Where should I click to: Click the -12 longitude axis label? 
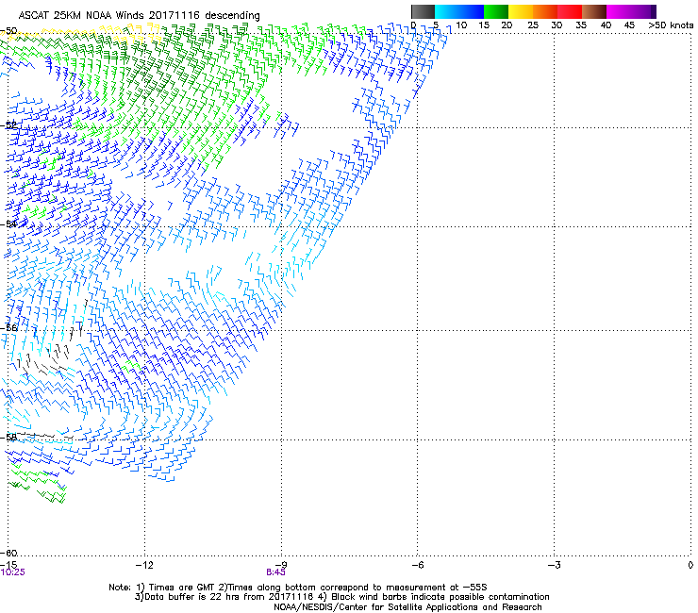point(143,564)
